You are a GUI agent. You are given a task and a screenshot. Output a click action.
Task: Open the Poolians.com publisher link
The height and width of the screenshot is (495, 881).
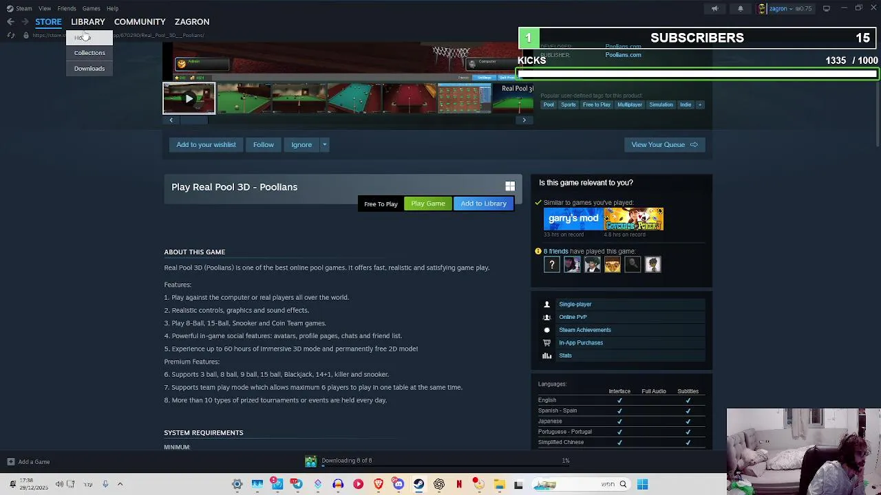[623, 55]
